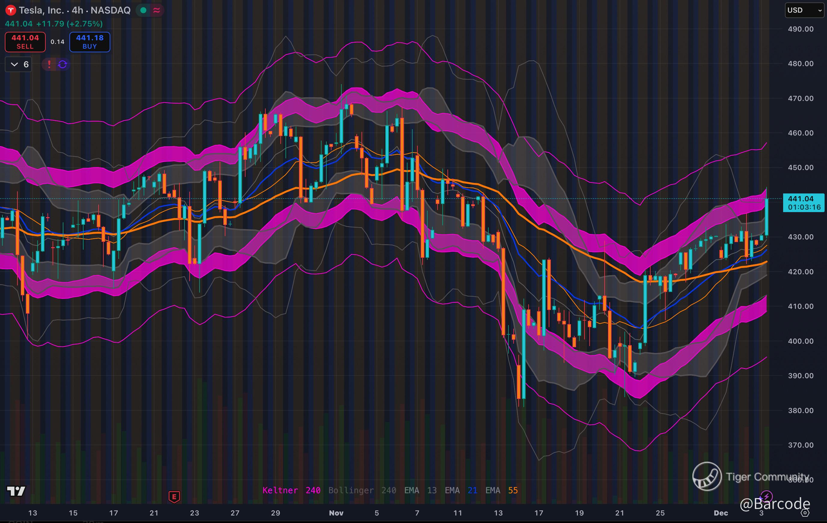Screen dimensions: 827x523
Task: Click the Tiger Community logo
Action: coord(707,476)
